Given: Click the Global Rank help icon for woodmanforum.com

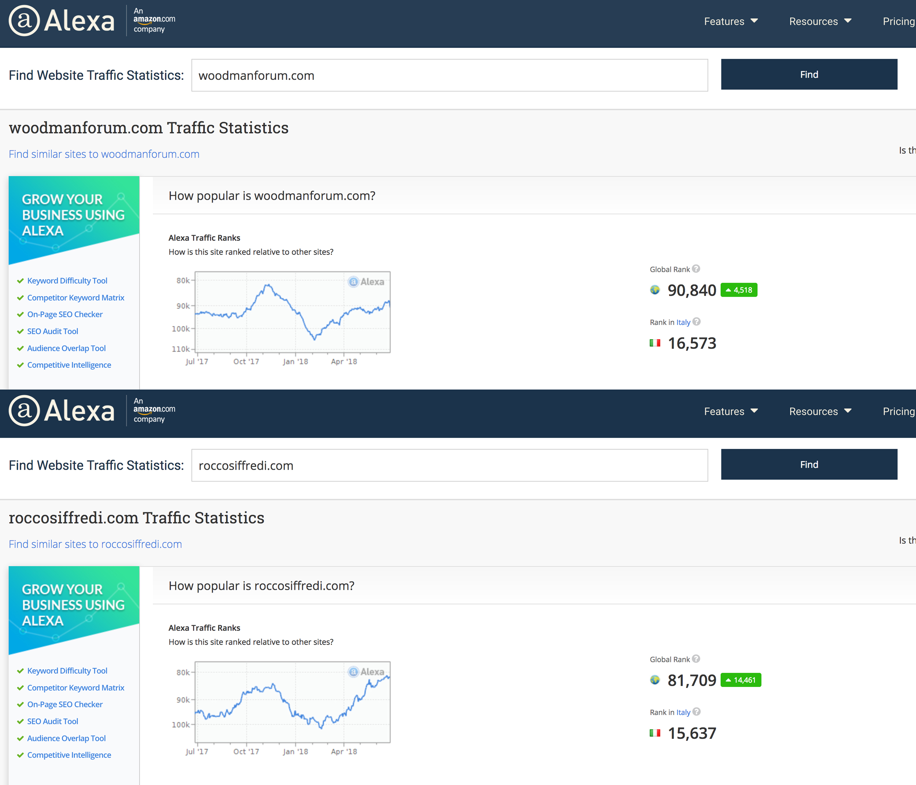Looking at the screenshot, I should point(696,269).
